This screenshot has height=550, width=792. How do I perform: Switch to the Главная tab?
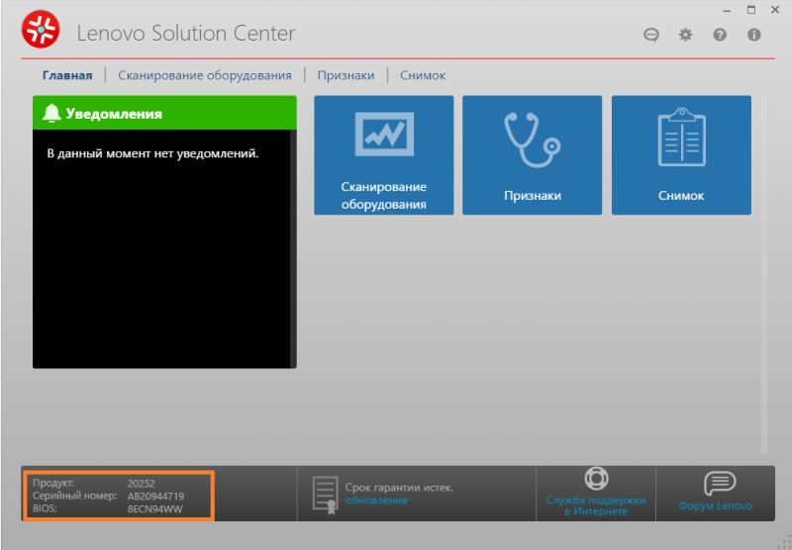click(x=66, y=75)
